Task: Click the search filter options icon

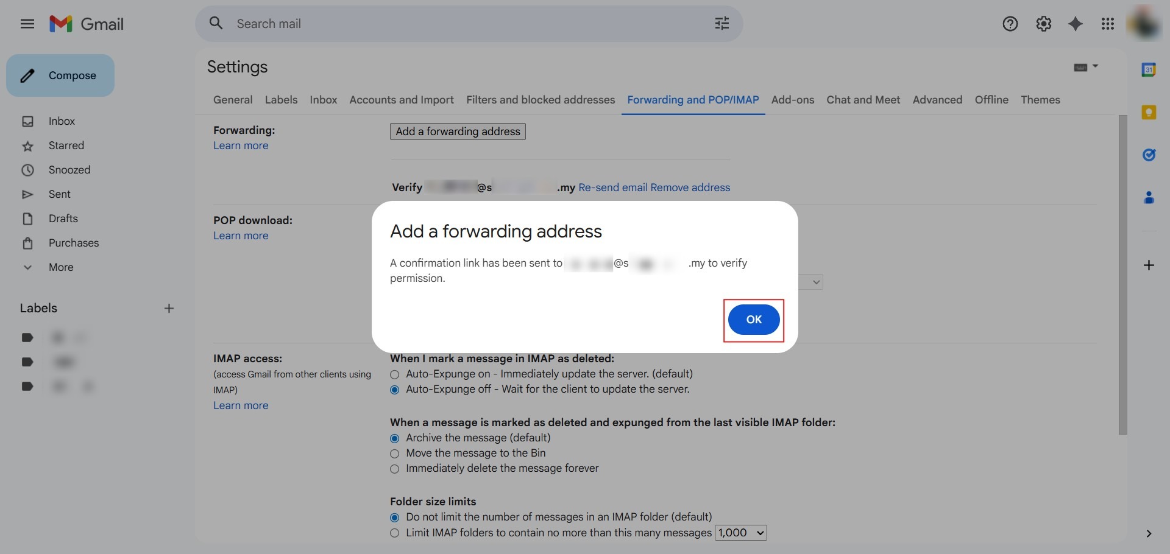Action: click(x=721, y=24)
